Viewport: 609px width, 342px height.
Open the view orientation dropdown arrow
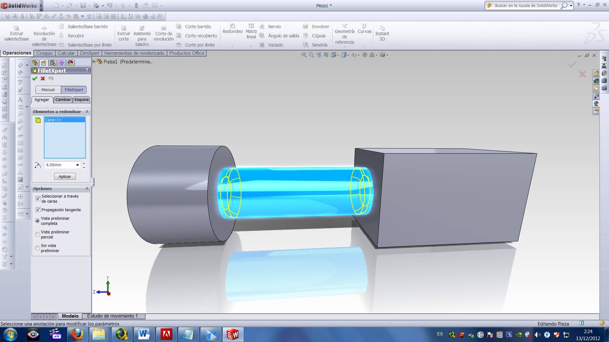(338, 55)
